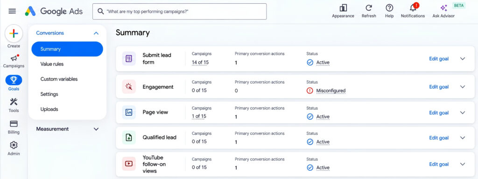Click the Active checkmark icon for Page view

coord(310,117)
